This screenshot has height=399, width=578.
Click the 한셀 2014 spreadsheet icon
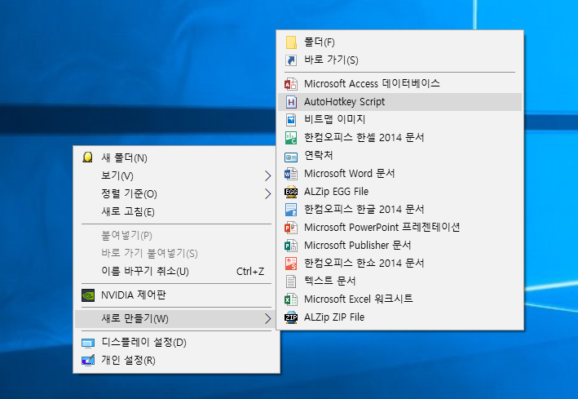[291, 138]
